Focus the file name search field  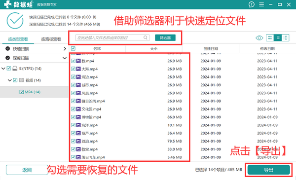tap(112, 37)
